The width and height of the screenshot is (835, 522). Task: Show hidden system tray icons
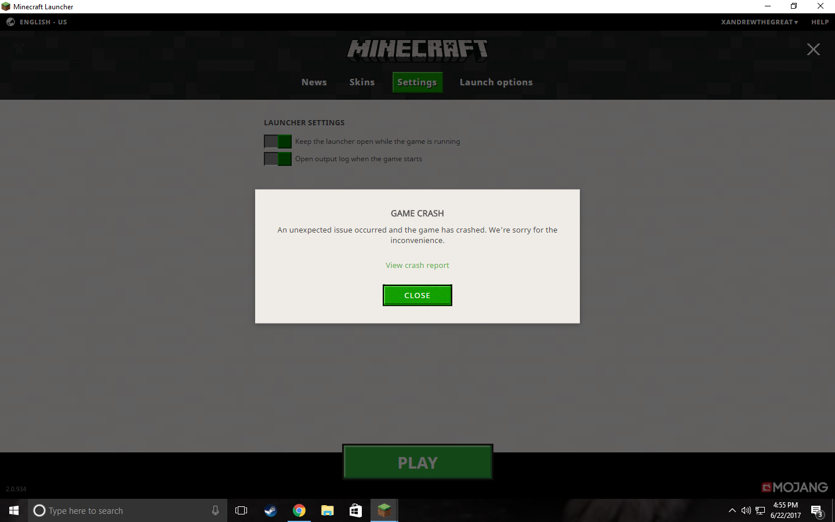coord(732,510)
